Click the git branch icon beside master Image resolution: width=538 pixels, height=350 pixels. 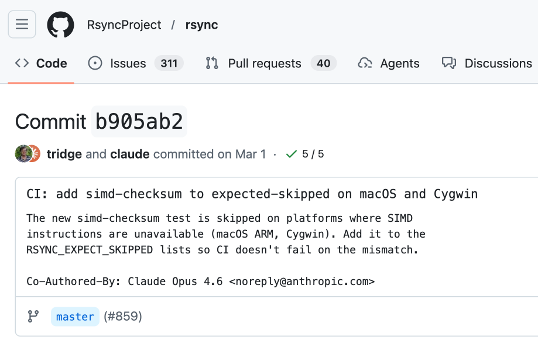pyautogui.click(x=33, y=317)
